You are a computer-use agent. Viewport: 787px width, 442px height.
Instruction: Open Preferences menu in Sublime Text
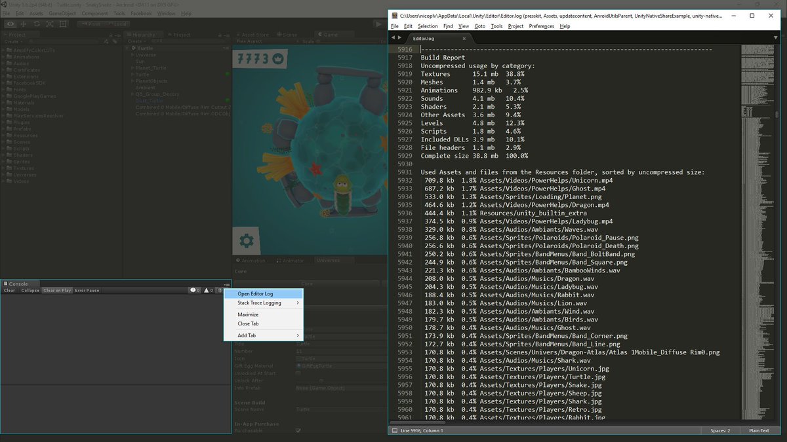[542, 26]
